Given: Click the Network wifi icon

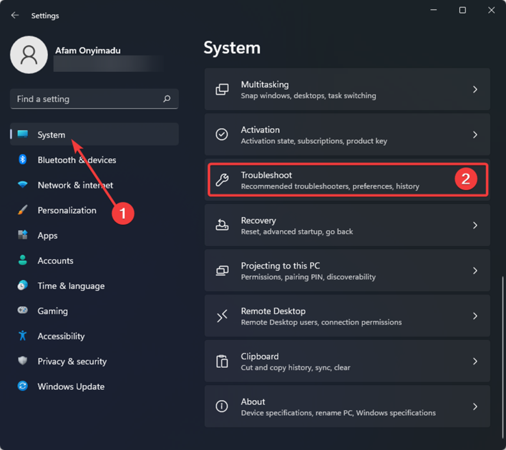Looking at the screenshot, I should 23,185.
